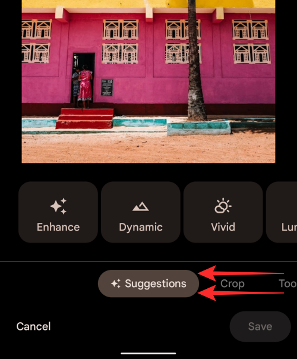Screen dimensions: 297x359
Task: Select the Suggestions tab
Action: 148,284
